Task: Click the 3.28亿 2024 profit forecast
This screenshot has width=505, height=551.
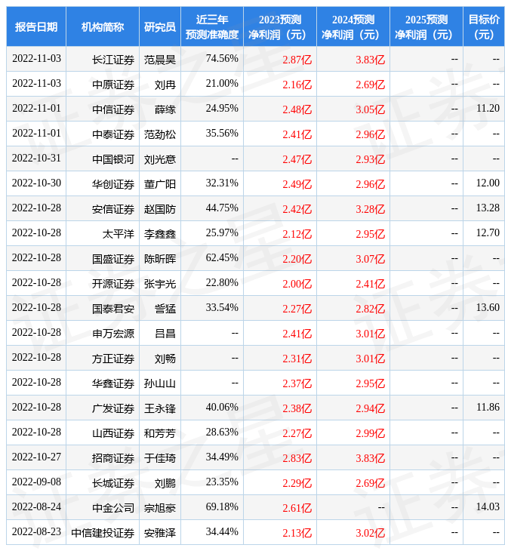Action: click(x=371, y=209)
